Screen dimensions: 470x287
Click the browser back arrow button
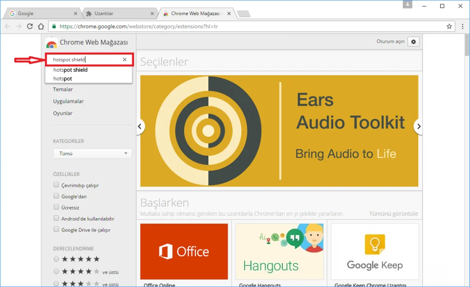(7, 27)
